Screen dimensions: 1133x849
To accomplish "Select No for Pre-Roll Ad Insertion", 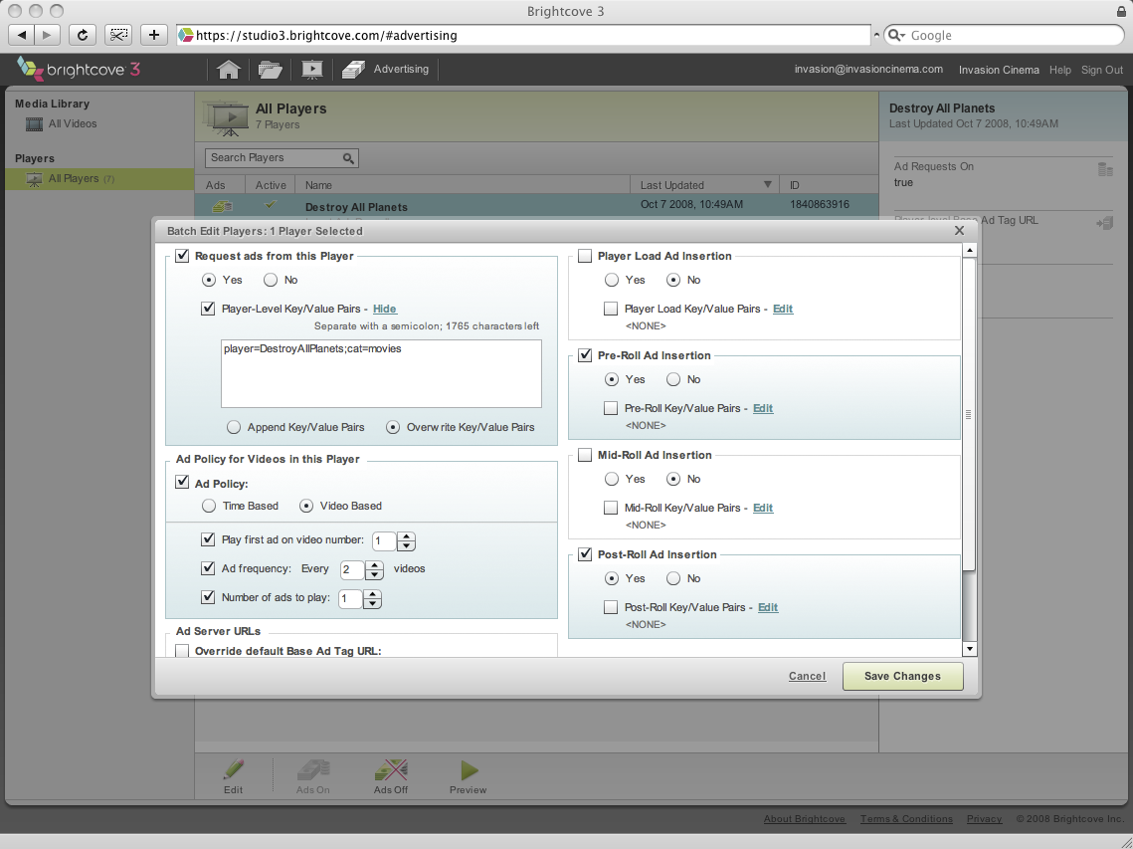I will (673, 379).
